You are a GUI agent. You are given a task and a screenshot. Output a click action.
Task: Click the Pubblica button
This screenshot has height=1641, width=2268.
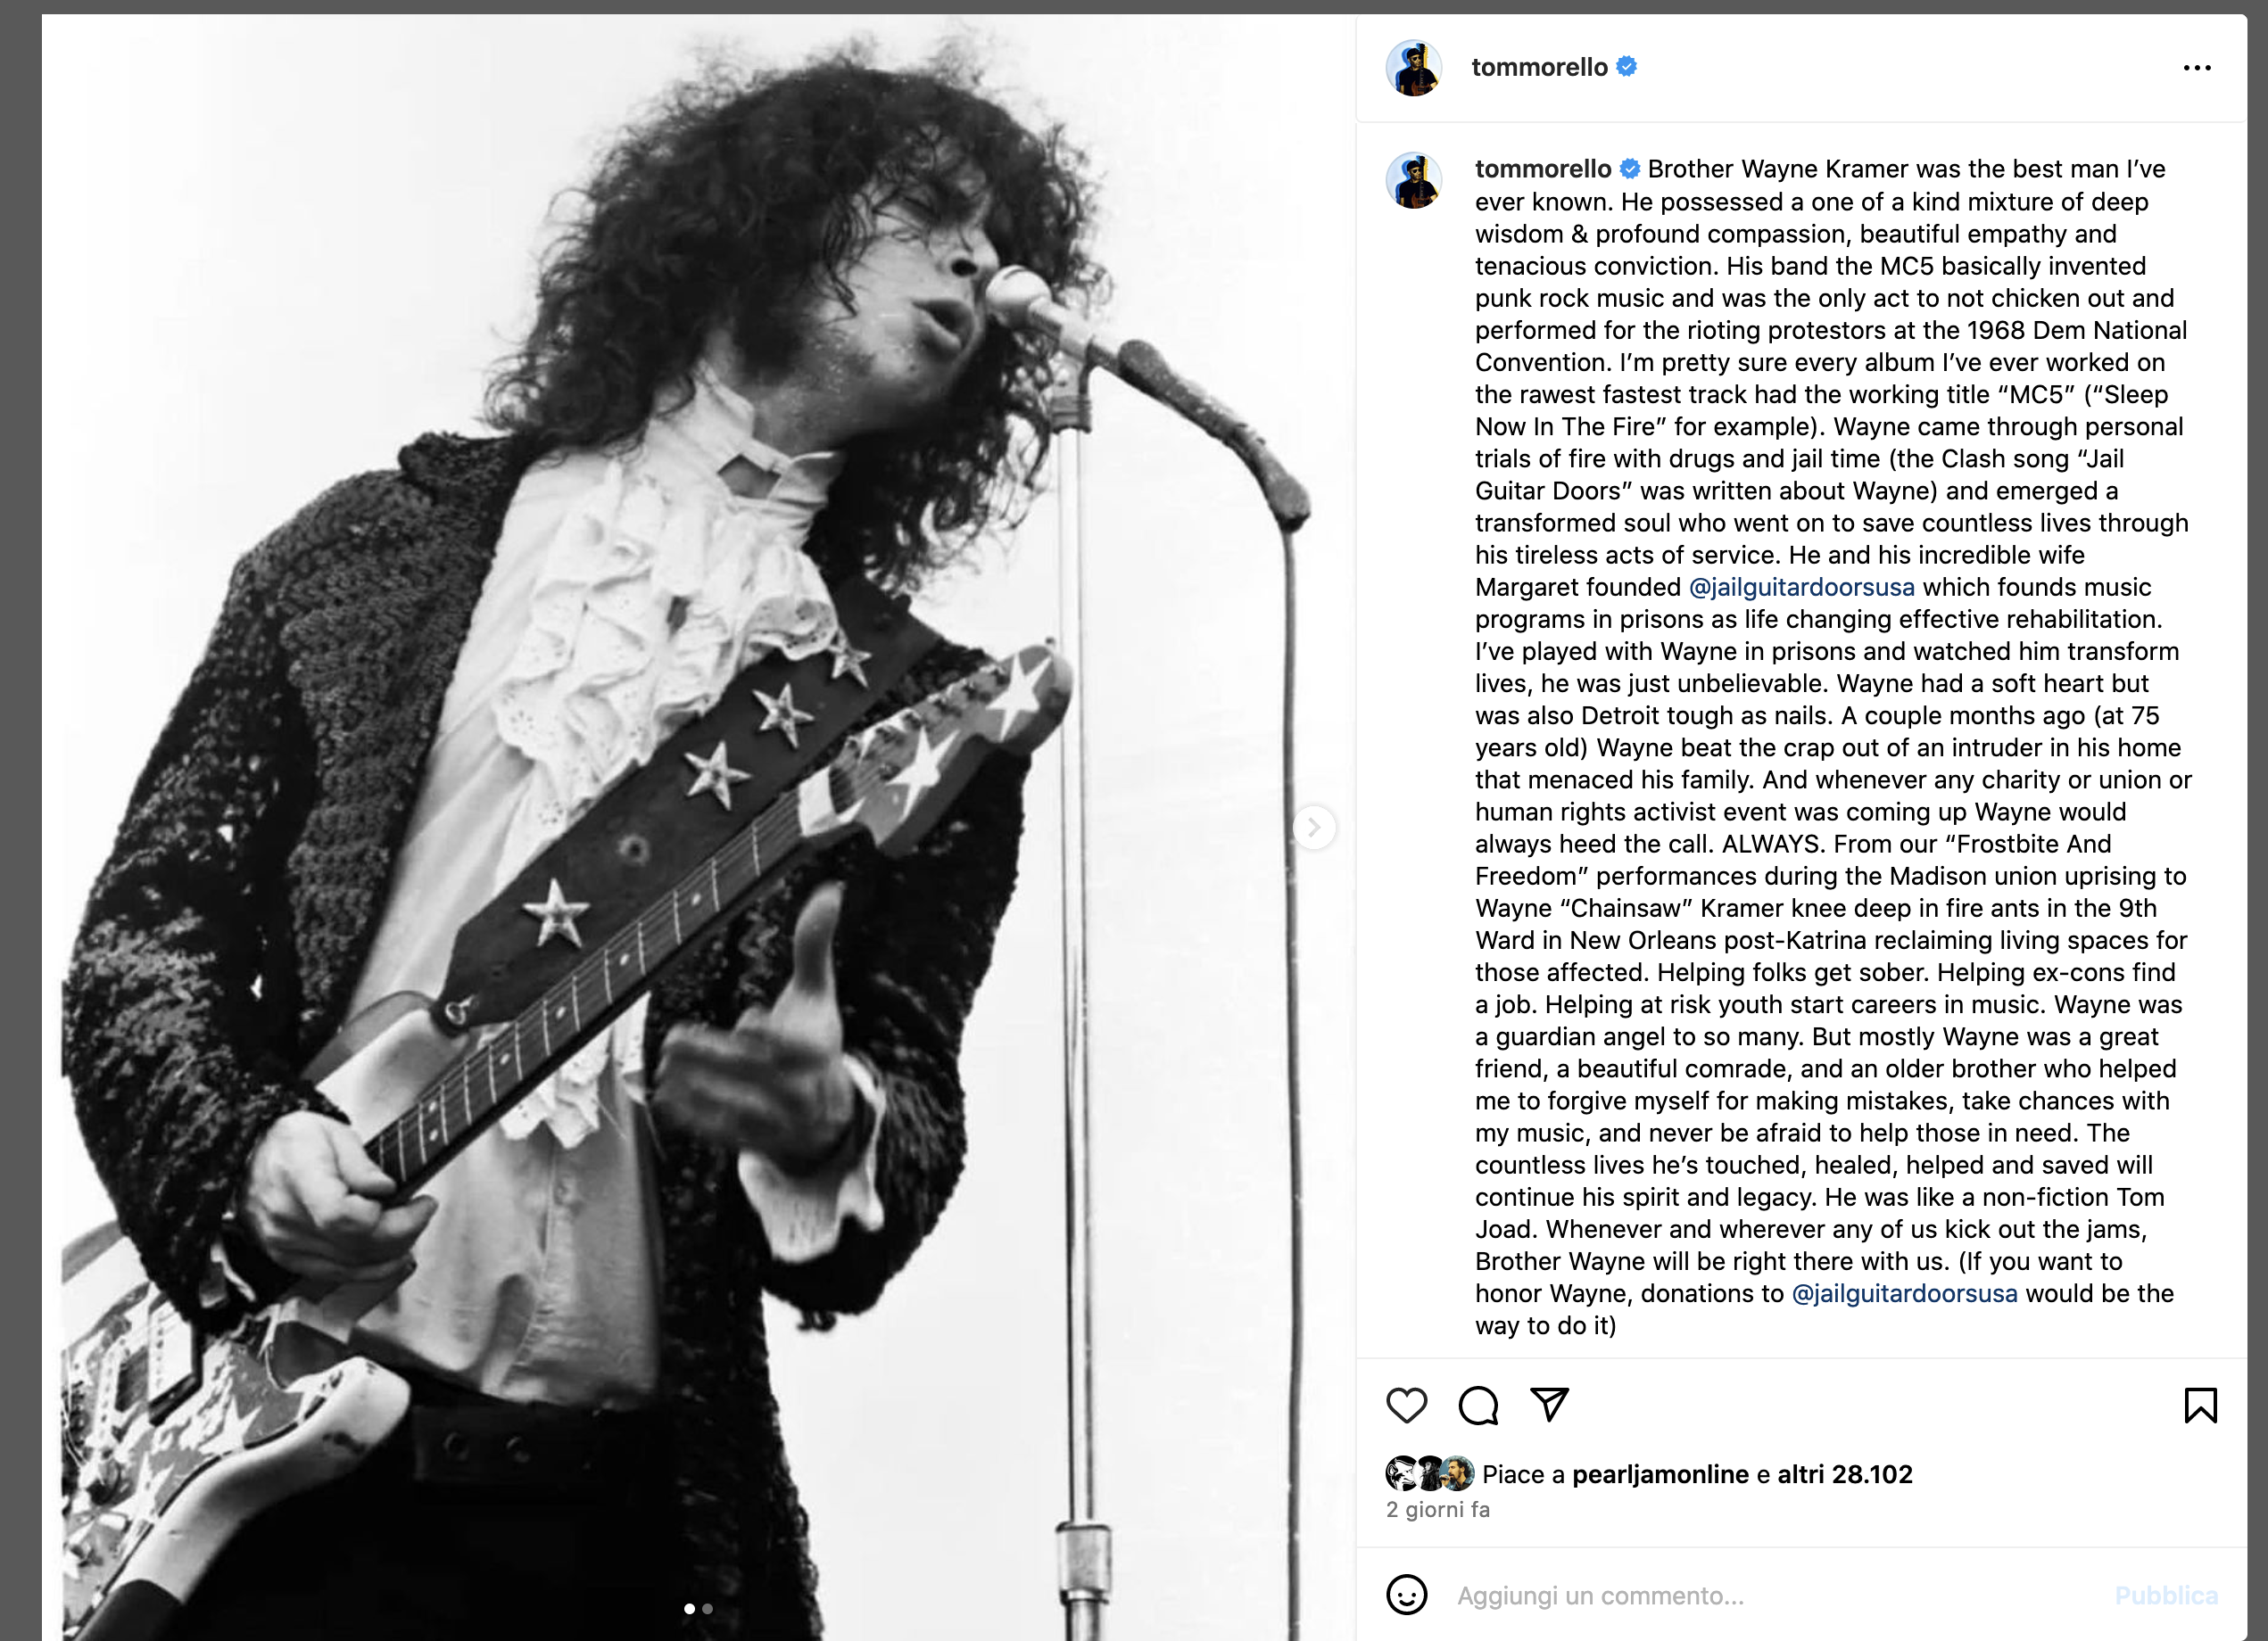pyautogui.click(x=2166, y=1596)
